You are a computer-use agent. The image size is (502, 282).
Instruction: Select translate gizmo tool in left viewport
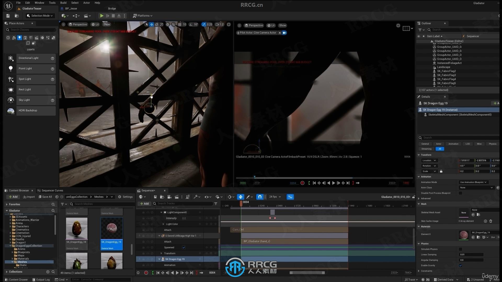pos(152,25)
